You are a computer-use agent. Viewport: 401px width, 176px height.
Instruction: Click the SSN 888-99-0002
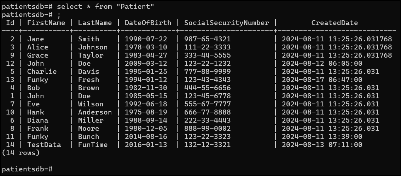pos(207,129)
